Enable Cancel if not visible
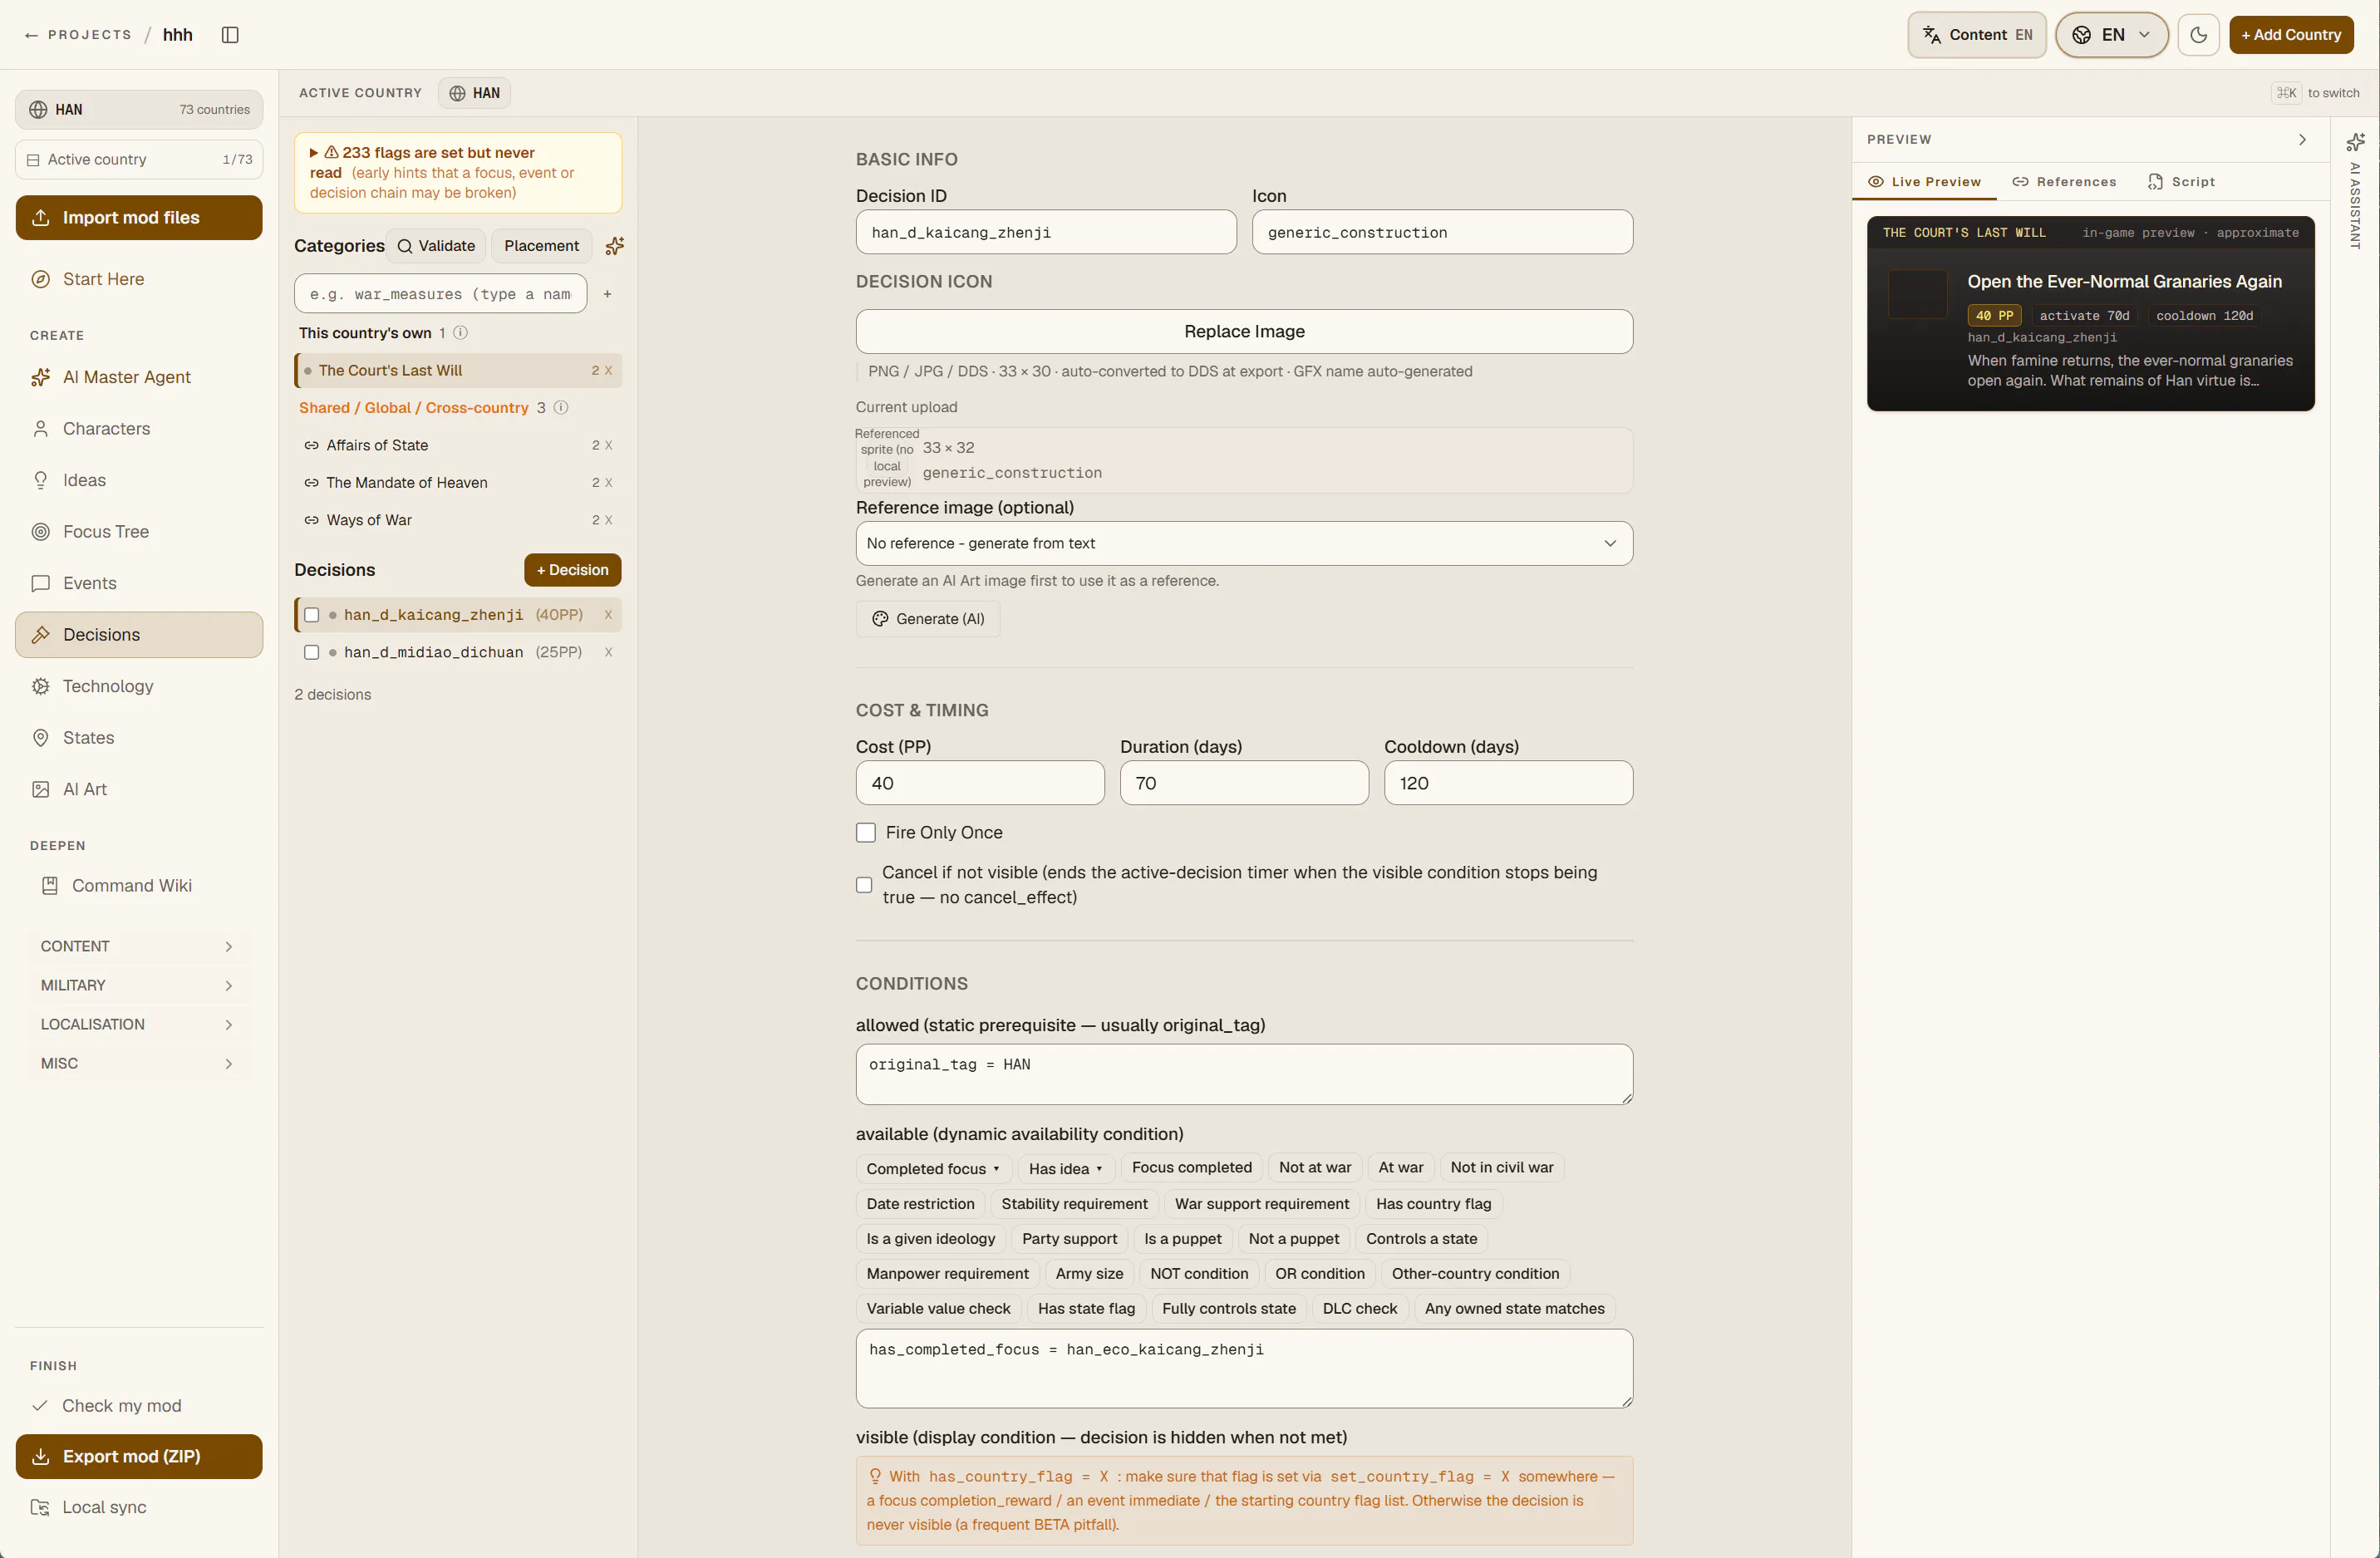Image resolution: width=2380 pixels, height=1558 pixels. tap(864, 885)
